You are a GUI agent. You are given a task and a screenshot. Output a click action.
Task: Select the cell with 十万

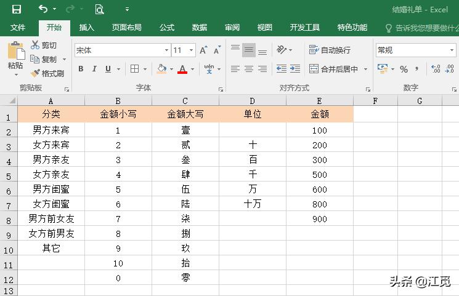[253, 204]
